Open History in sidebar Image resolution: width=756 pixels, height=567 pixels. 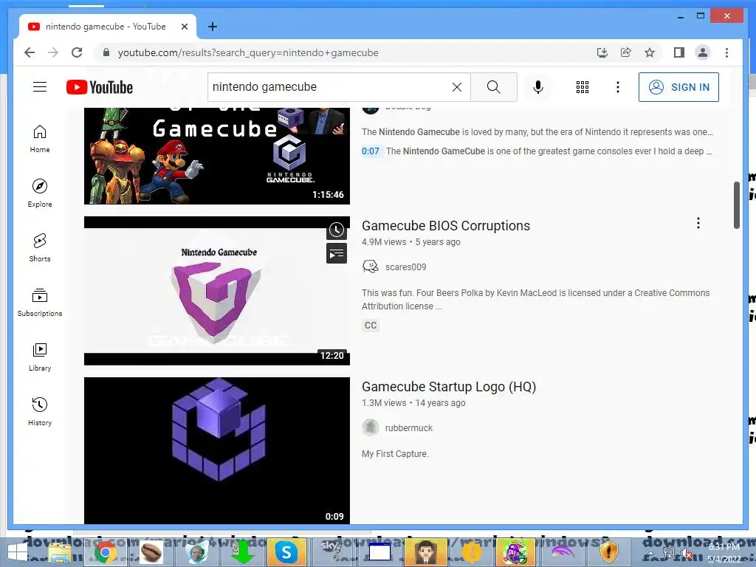click(40, 411)
